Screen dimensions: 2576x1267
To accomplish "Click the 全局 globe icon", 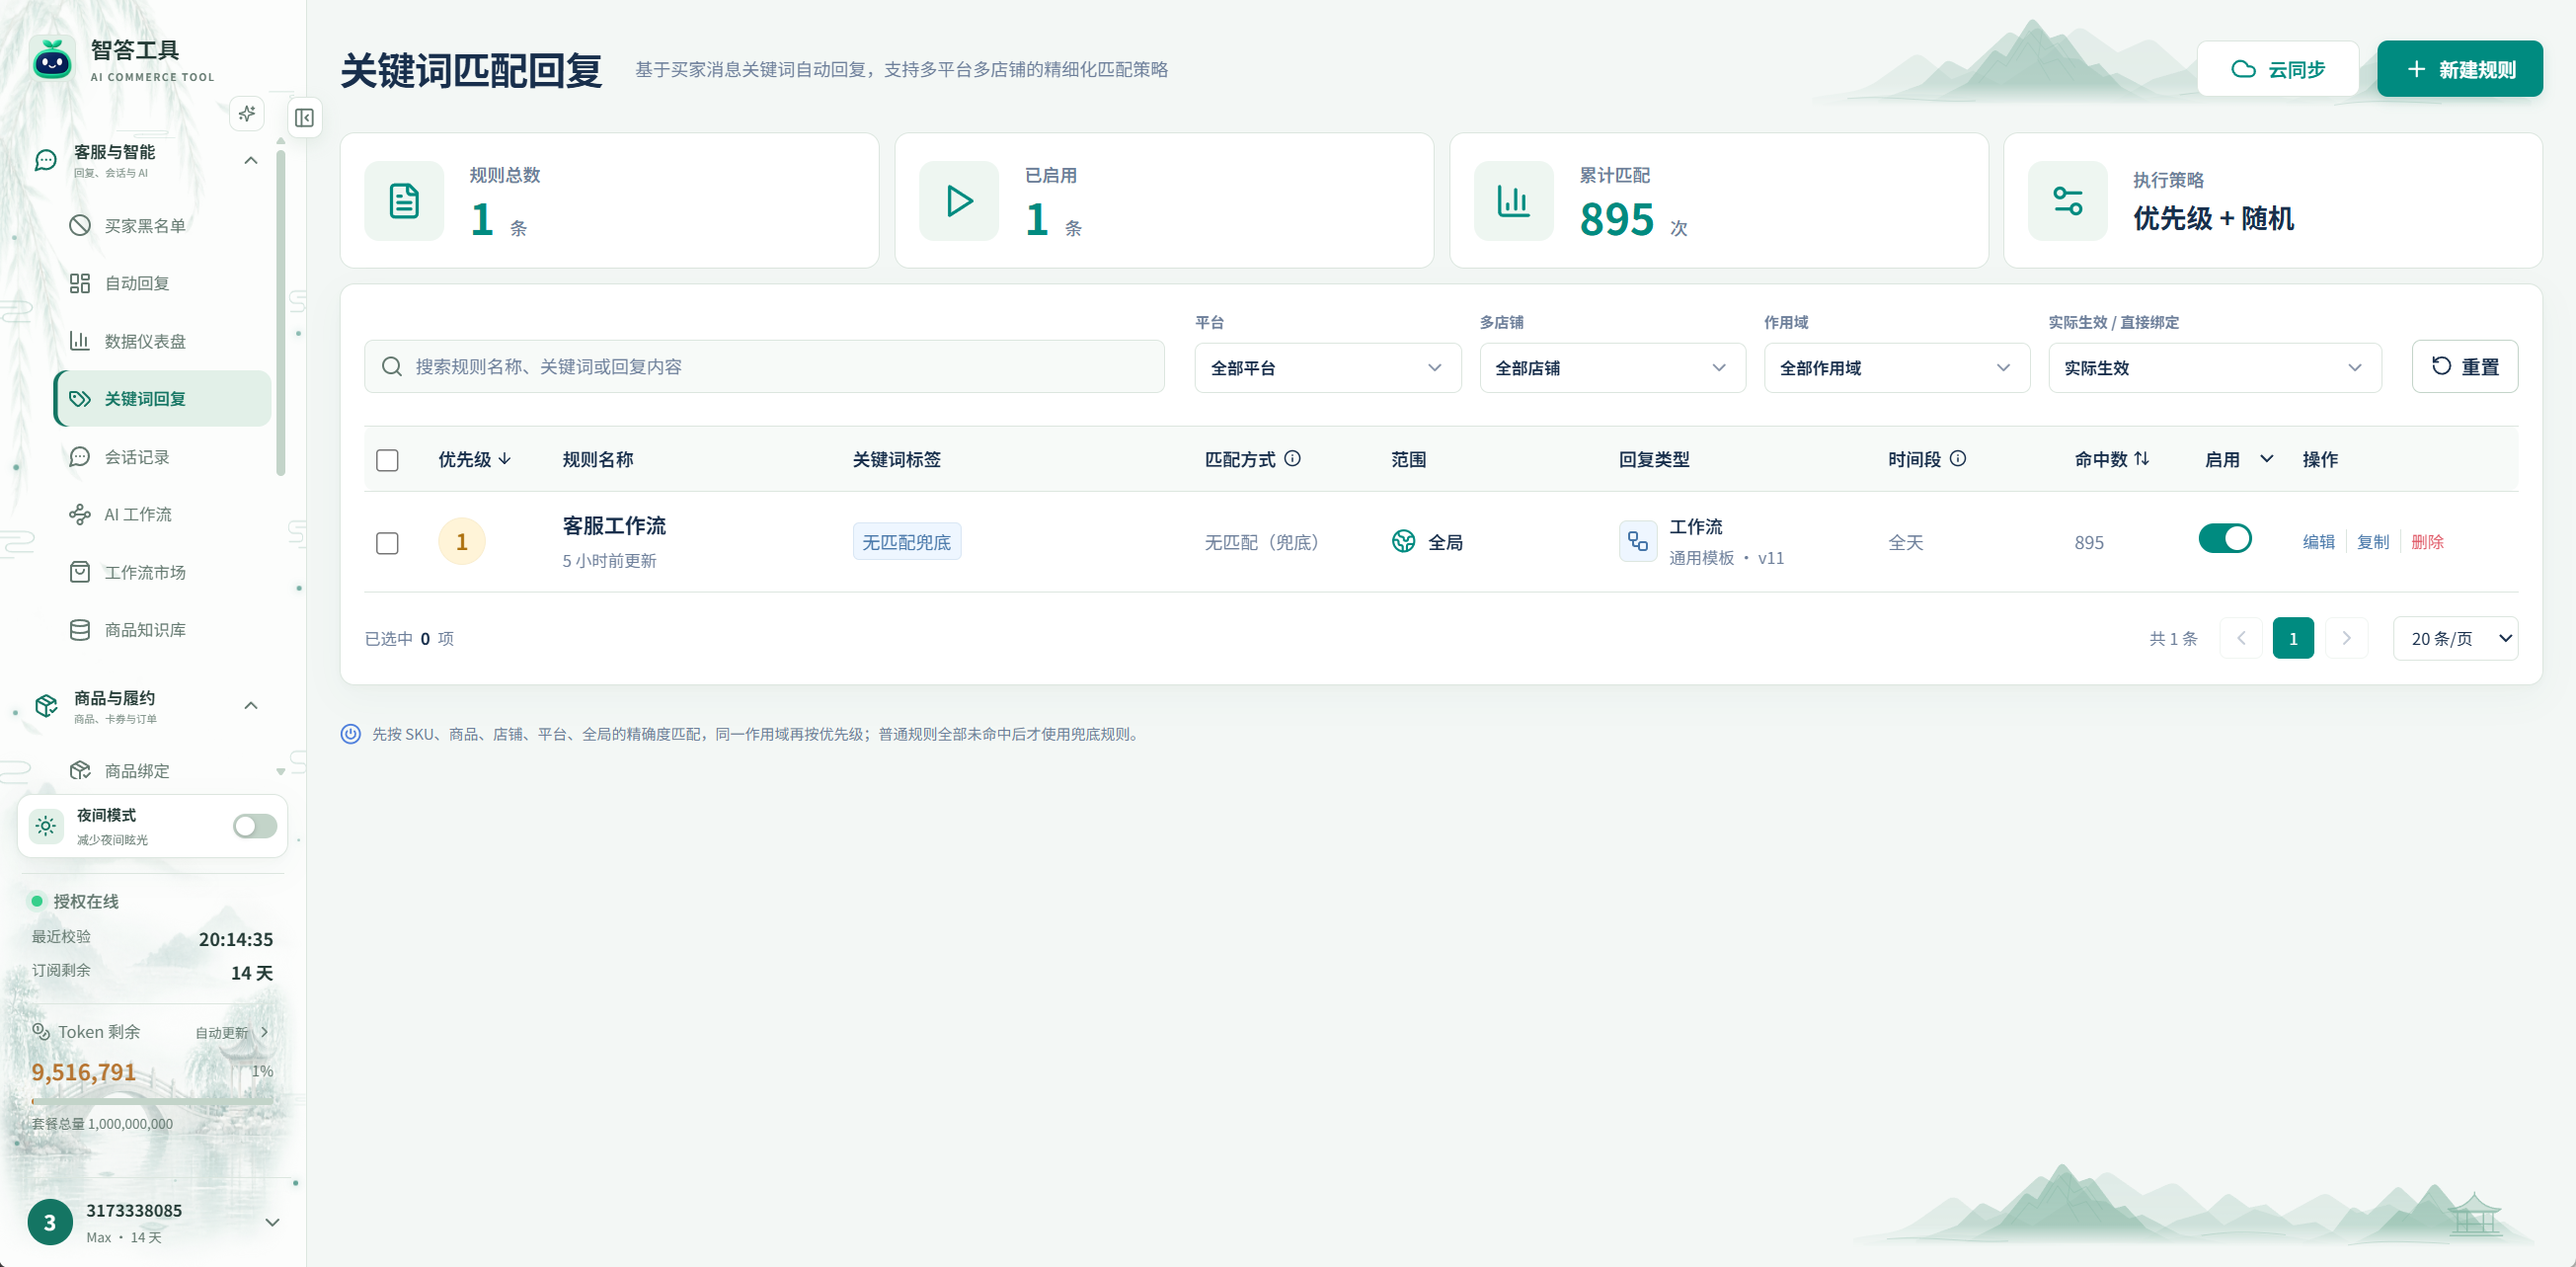I will (x=1404, y=542).
